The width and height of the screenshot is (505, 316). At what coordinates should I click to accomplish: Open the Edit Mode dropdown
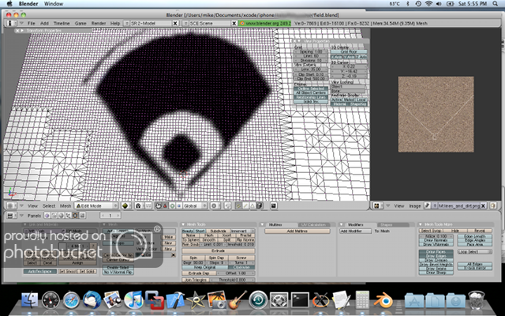(x=96, y=205)
